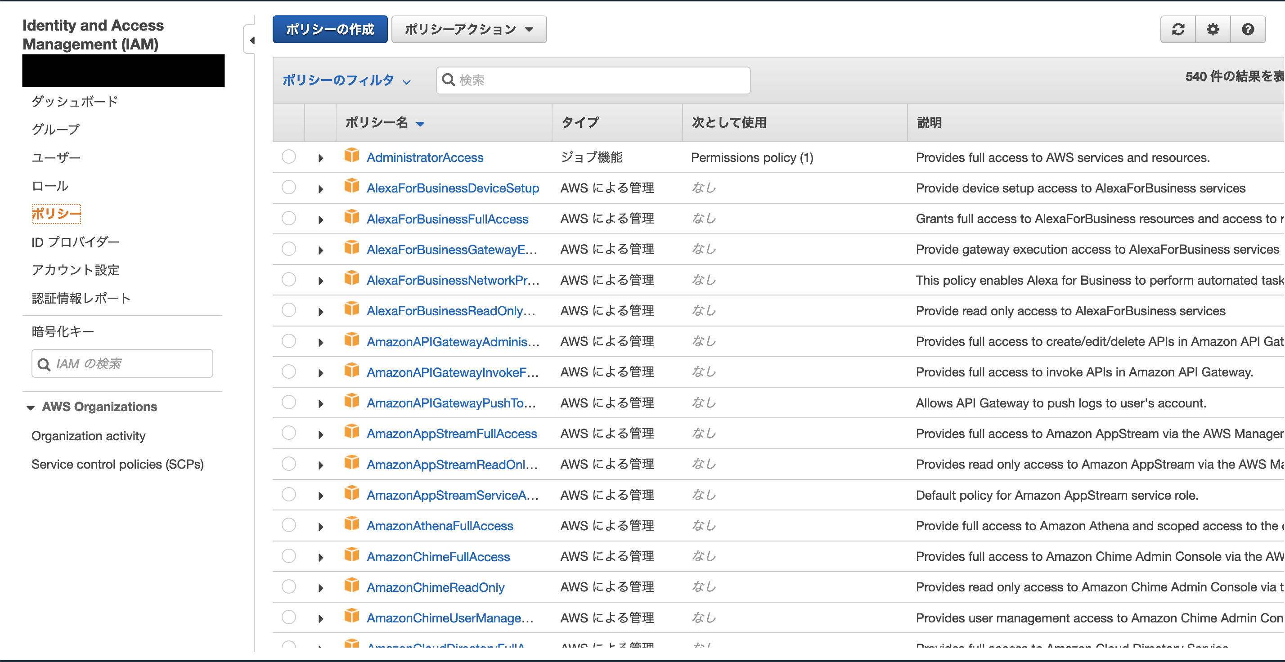Open the AmazonAPIGatewayPushTo… policy link
This screenshot has width=1285, height=662.
(x=451, y=403)
